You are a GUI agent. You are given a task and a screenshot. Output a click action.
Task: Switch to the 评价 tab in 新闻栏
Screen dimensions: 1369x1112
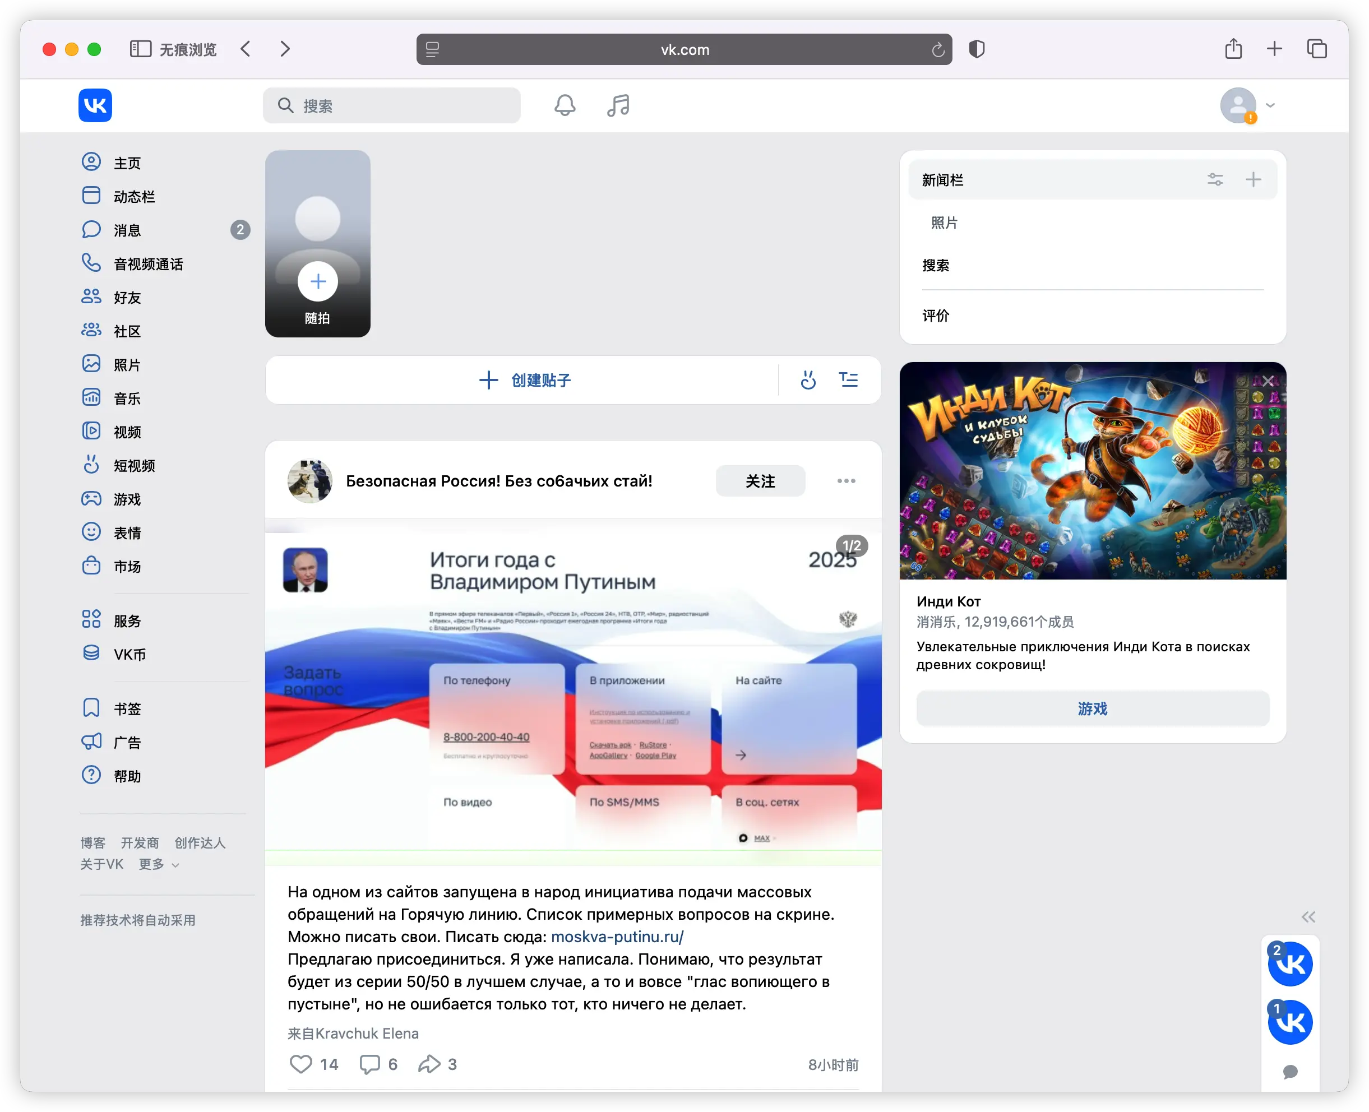[937, 314]
